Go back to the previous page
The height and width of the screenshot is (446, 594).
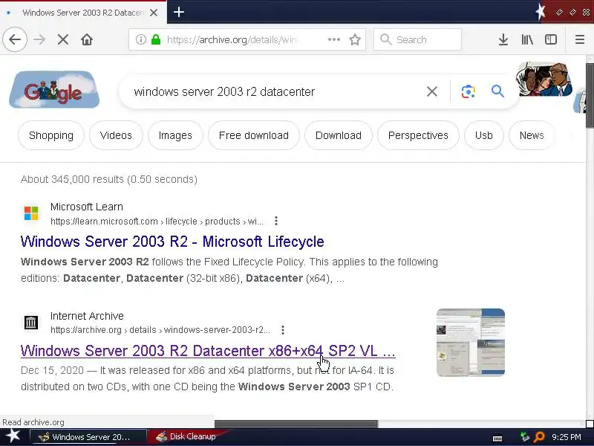click(x=15, y=39)
